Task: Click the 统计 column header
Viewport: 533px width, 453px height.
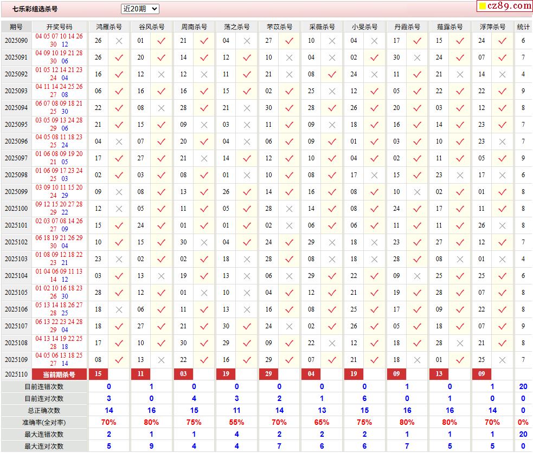Action: (x=523, y=27)
